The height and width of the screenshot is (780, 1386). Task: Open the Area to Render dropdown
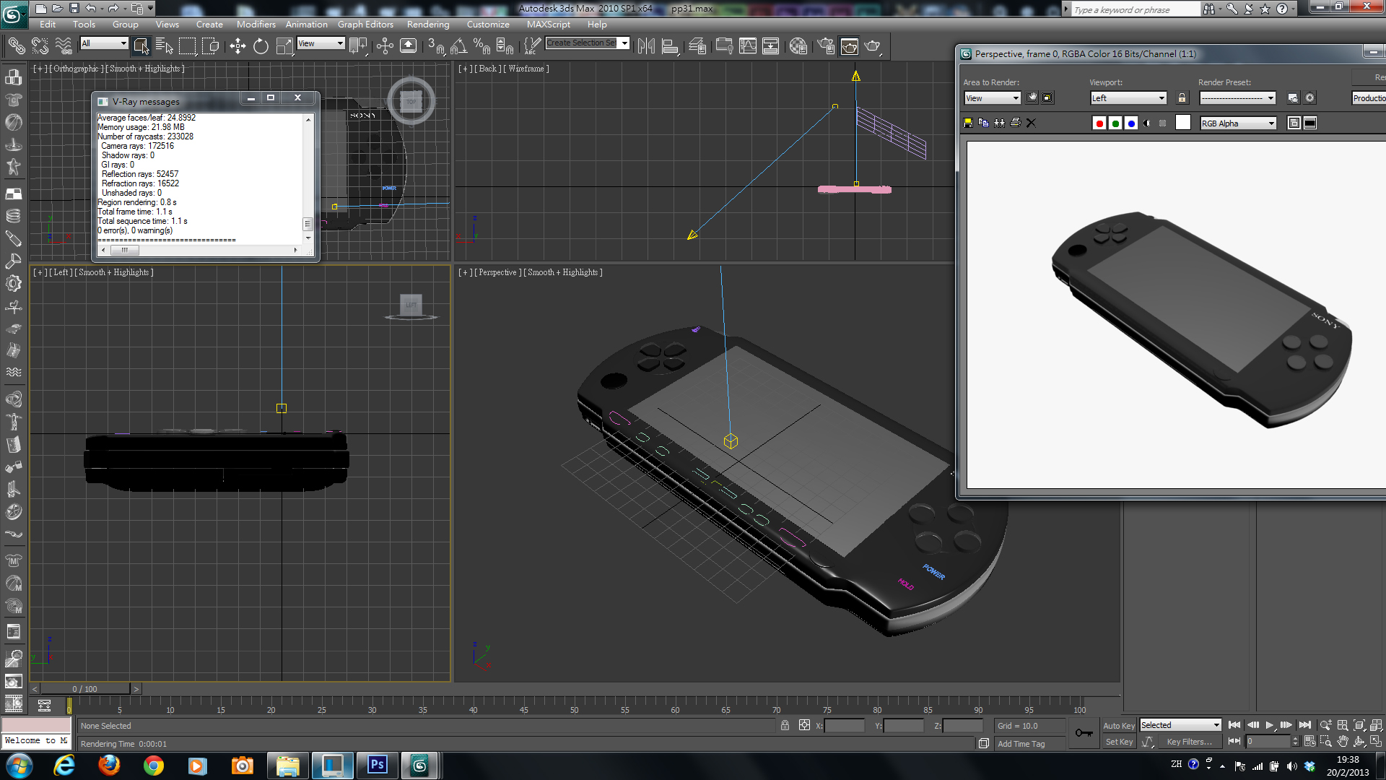(992, 97)
